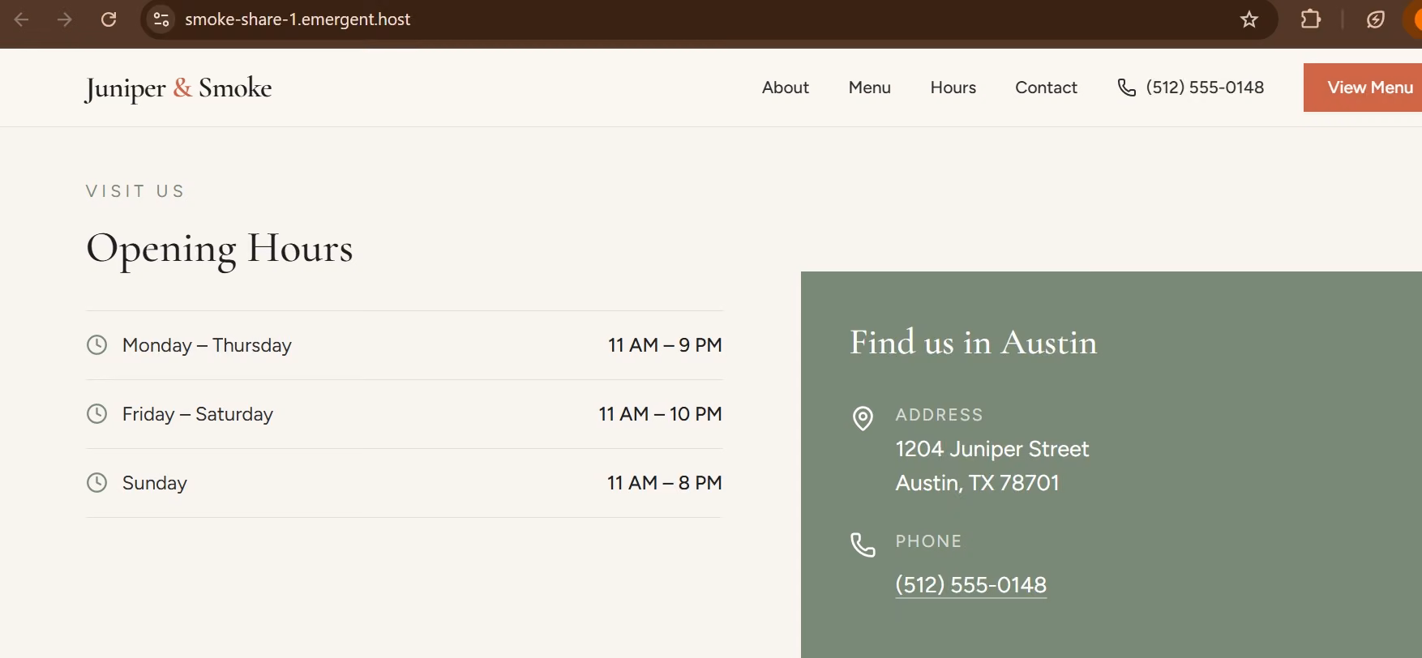Click the Austin, TX 78701 line

click(977, 483)
